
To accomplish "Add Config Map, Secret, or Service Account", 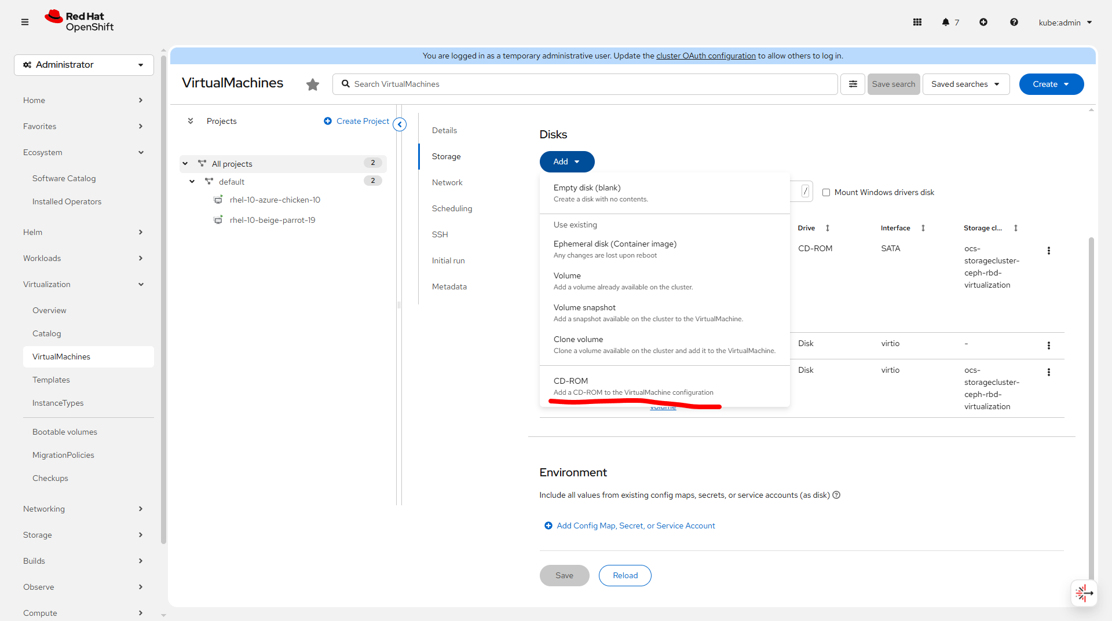I will (x=630, y=526).
